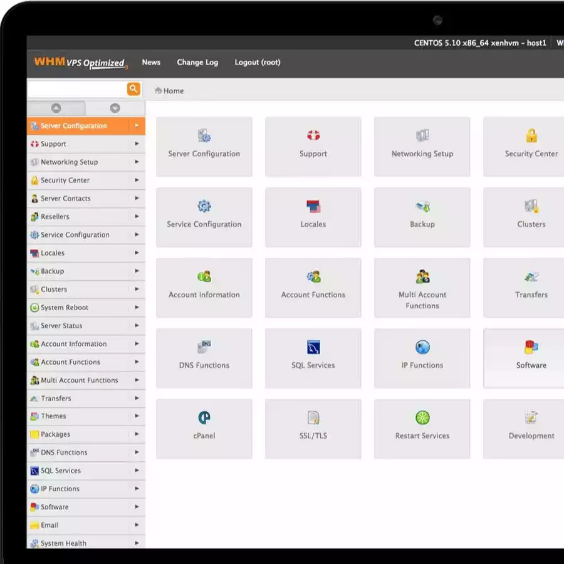Click the sidebar collapse-all up arrow

(x=56, y=108)
